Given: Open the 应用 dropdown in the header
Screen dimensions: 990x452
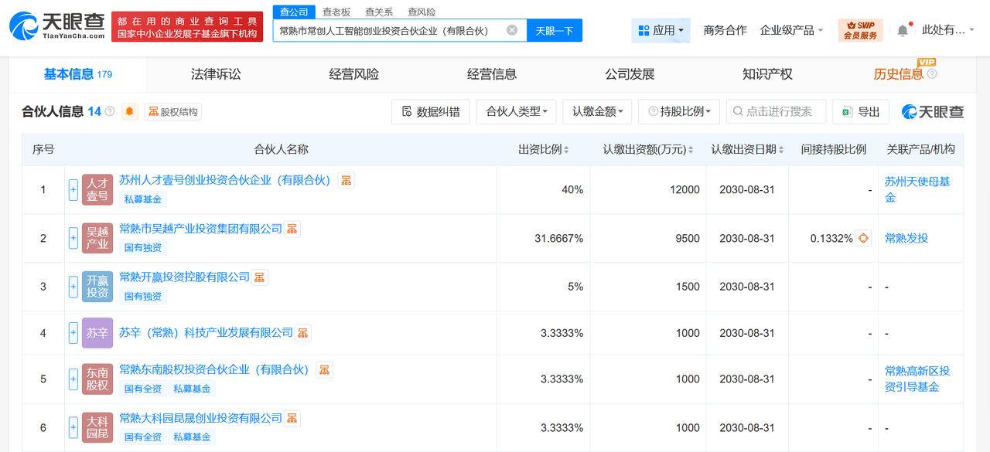Looking at the screenshot, I should [661, 30].
